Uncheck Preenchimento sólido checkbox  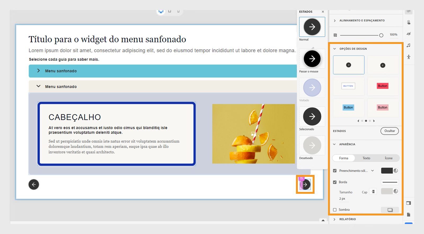(335, 171)
